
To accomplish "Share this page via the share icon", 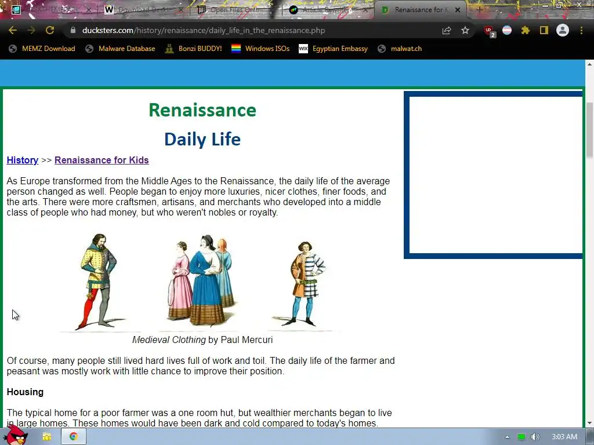I will (447, 30).
